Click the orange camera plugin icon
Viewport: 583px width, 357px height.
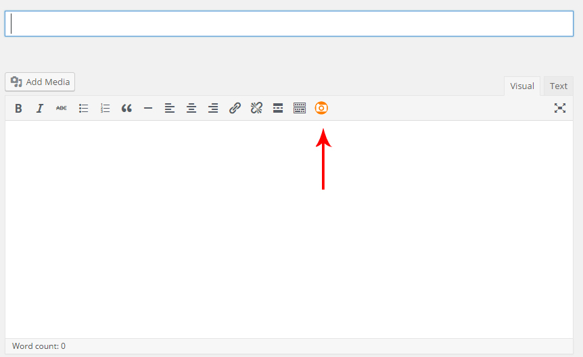[321, 108]
